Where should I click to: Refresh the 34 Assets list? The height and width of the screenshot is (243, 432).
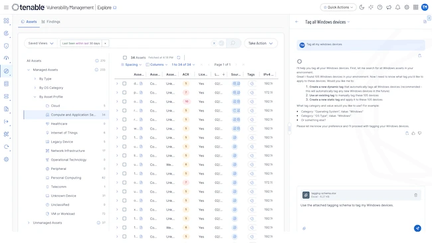click(179, 58)
